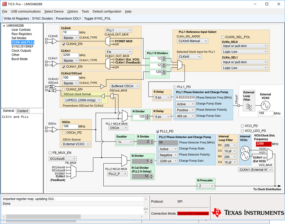Click the FB_MUX multiplexer symbol
Viewport: 285px width, 224px height.
73,172
